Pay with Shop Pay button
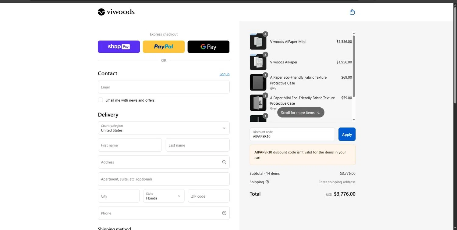 click(119, 47)
